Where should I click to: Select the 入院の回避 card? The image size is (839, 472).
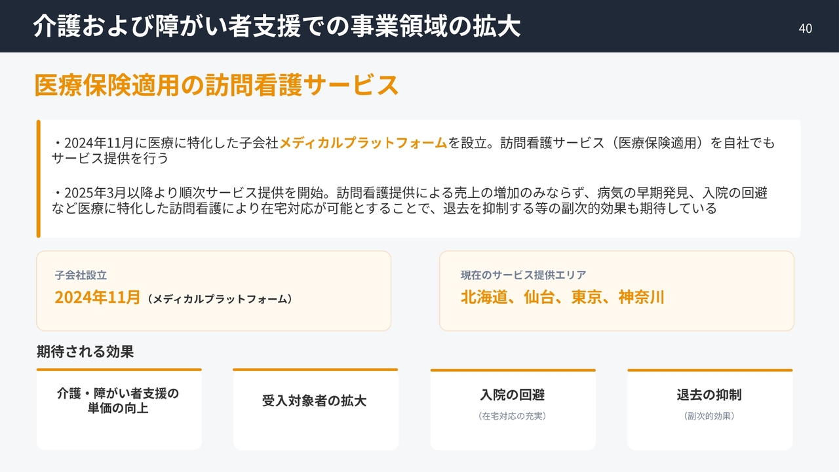coord(513,410)
